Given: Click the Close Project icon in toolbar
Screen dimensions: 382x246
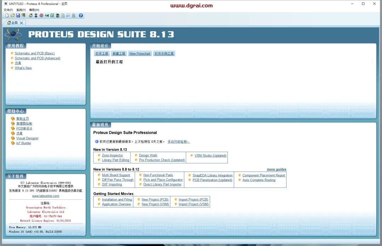Looking at the screenshot, I should (23, 15).
